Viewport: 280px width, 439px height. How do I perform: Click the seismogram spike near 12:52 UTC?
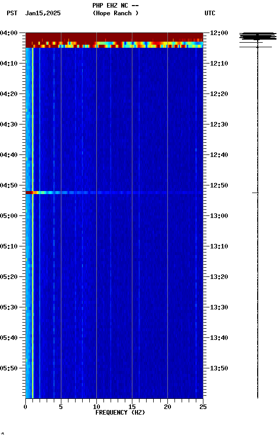(256, 193)
